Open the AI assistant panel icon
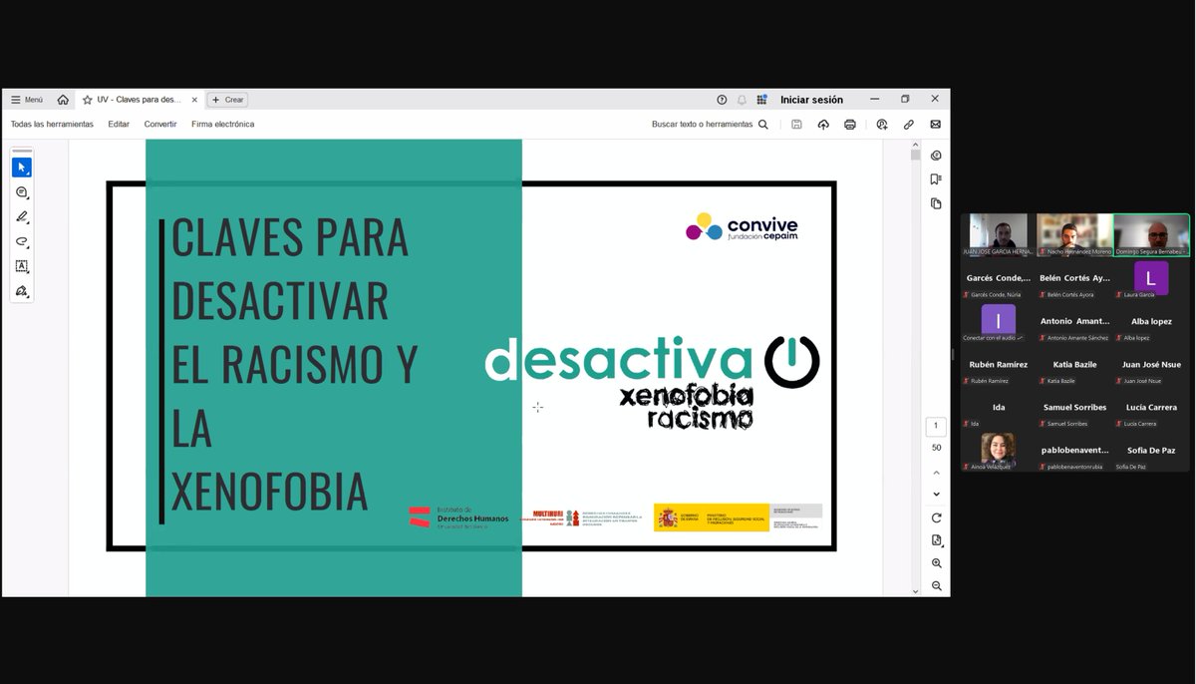Viewport: 1196px width, 684px height. (x=936, y=156)
